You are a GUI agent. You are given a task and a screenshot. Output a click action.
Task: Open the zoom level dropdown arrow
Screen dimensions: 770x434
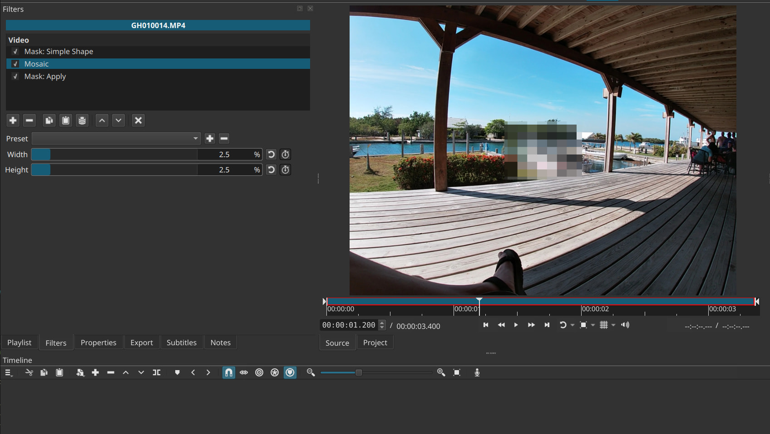pos(593,325)
